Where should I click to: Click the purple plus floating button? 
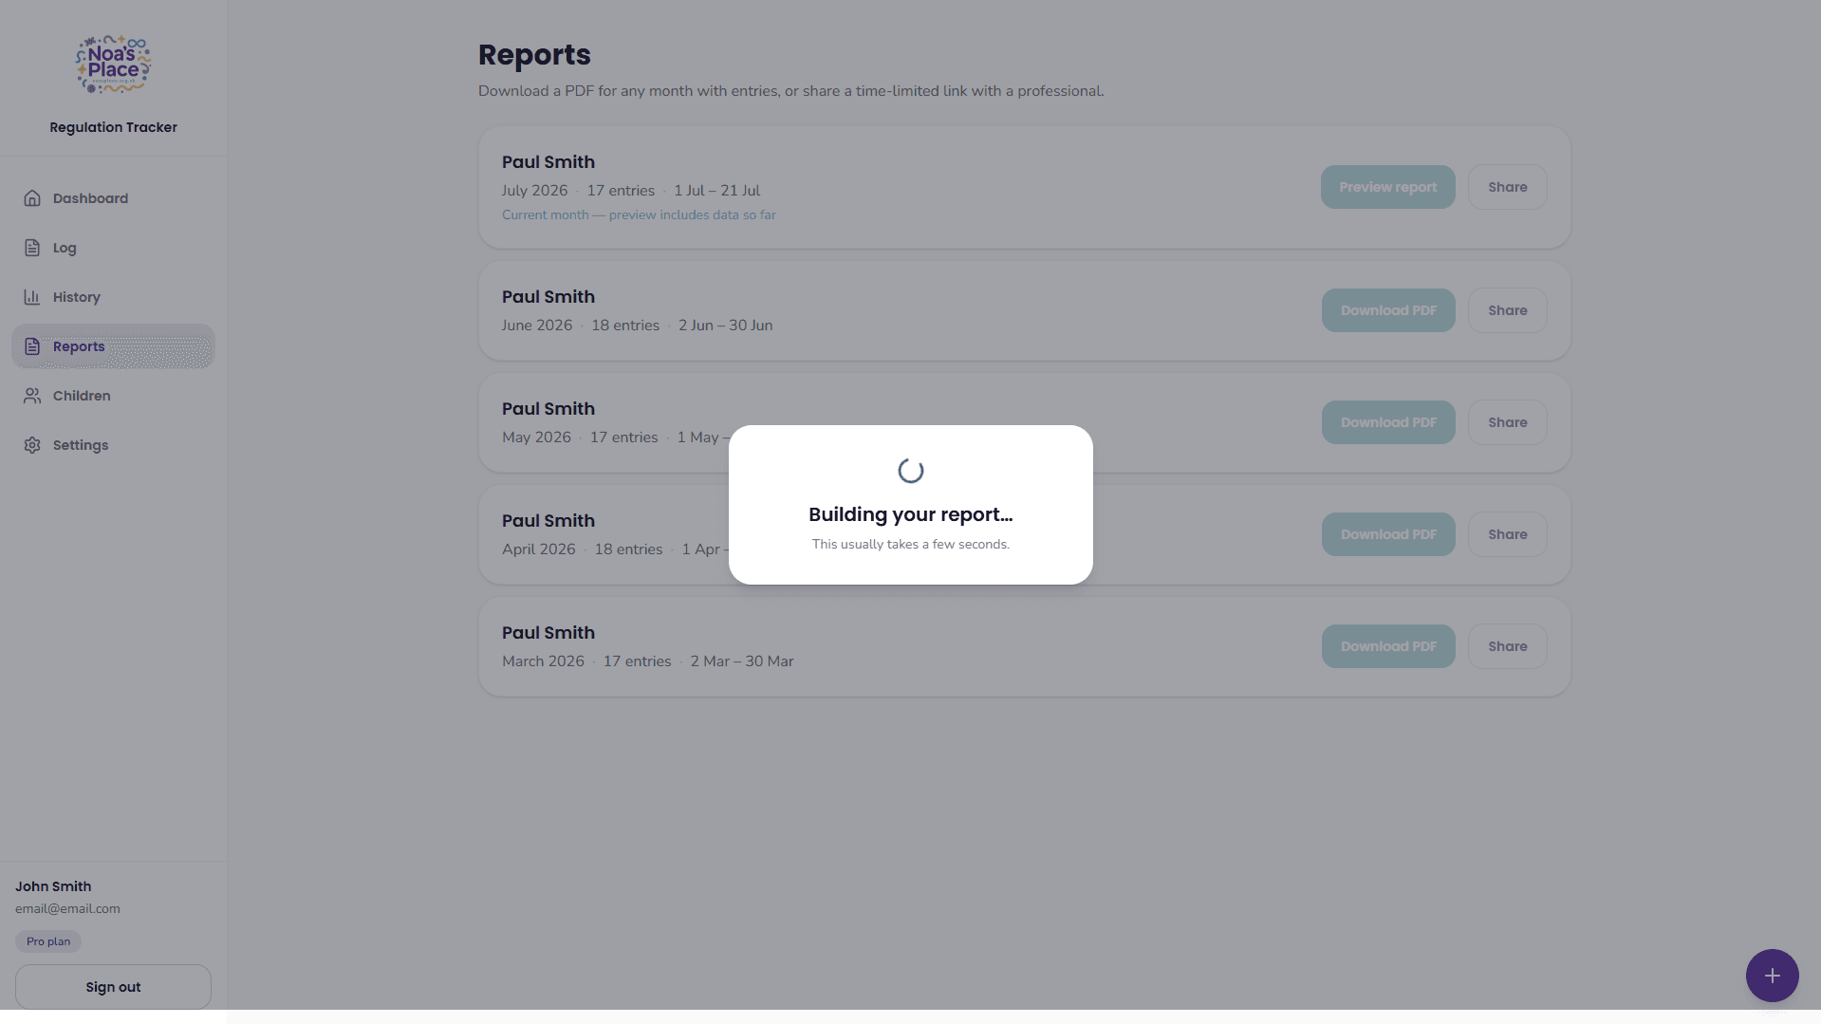tap(1772, 976)
